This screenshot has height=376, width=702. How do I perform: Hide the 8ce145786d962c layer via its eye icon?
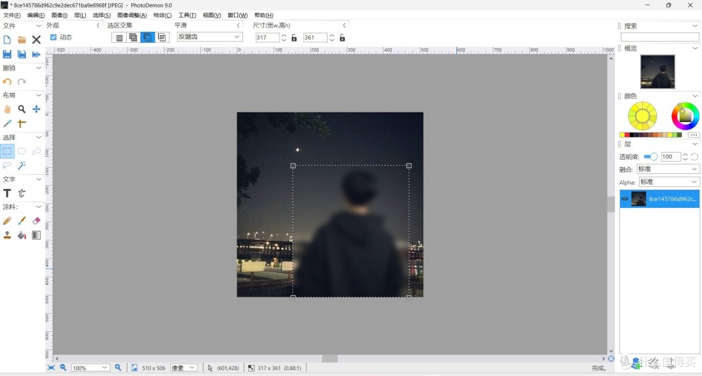(625, 199)
